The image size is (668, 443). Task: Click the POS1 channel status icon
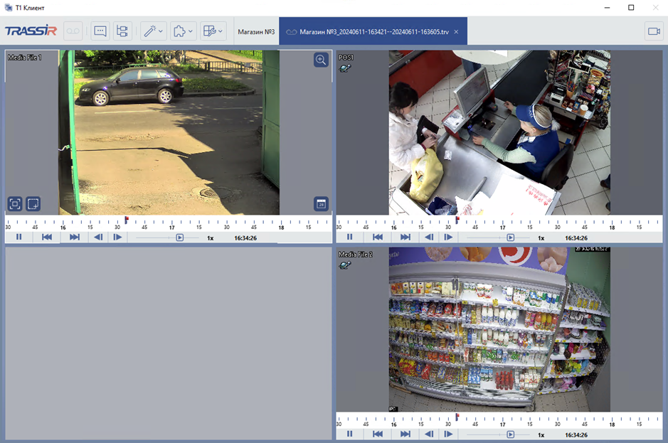click(x=345, y=68)
